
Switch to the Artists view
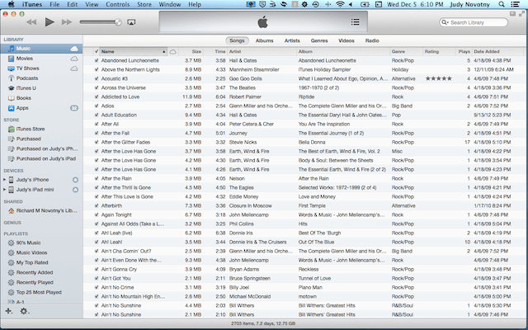[292, 40]
